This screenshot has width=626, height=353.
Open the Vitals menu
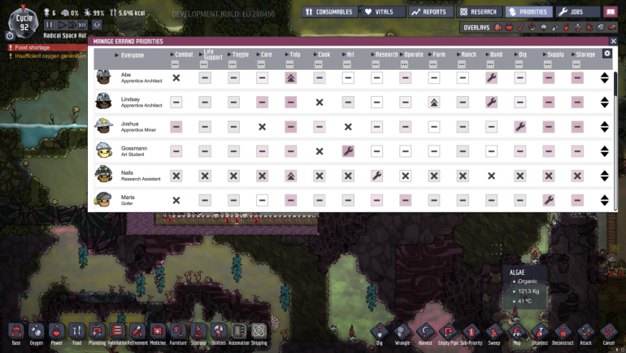coord(383,12)
